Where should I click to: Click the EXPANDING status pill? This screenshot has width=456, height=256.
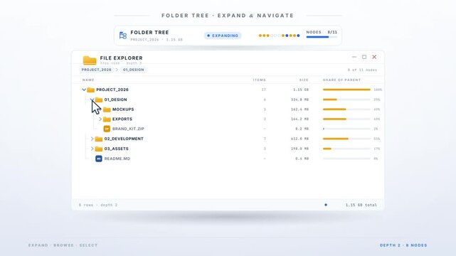tap(223, 36)
